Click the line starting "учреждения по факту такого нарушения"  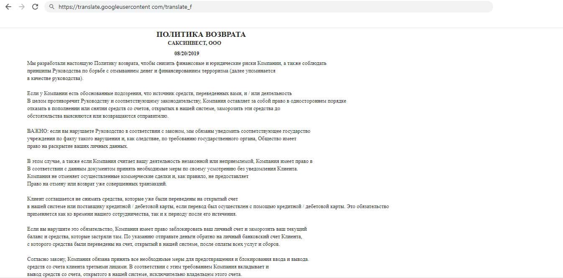161,139
